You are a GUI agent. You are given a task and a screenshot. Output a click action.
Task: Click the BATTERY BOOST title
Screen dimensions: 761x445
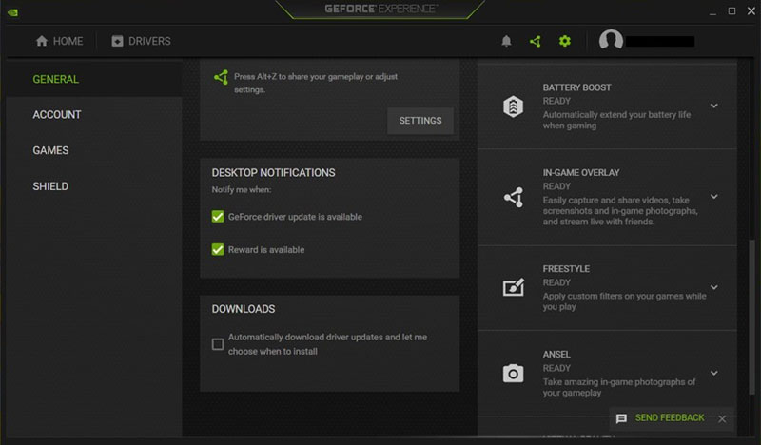click(x=576, y=87)
